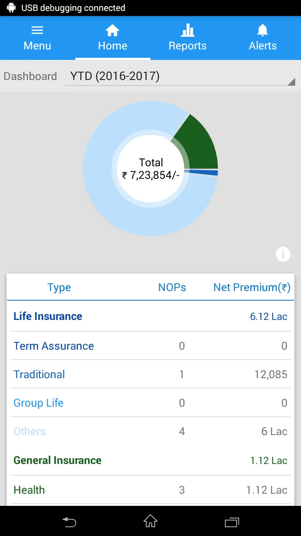Select the Others row

tap(150, 431)
